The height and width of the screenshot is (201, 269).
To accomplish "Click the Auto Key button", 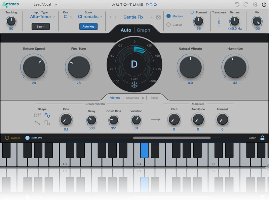I will pos(88,26).
